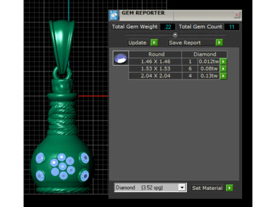
Task: Close the Gem Reporter panel
Action: 237,15
